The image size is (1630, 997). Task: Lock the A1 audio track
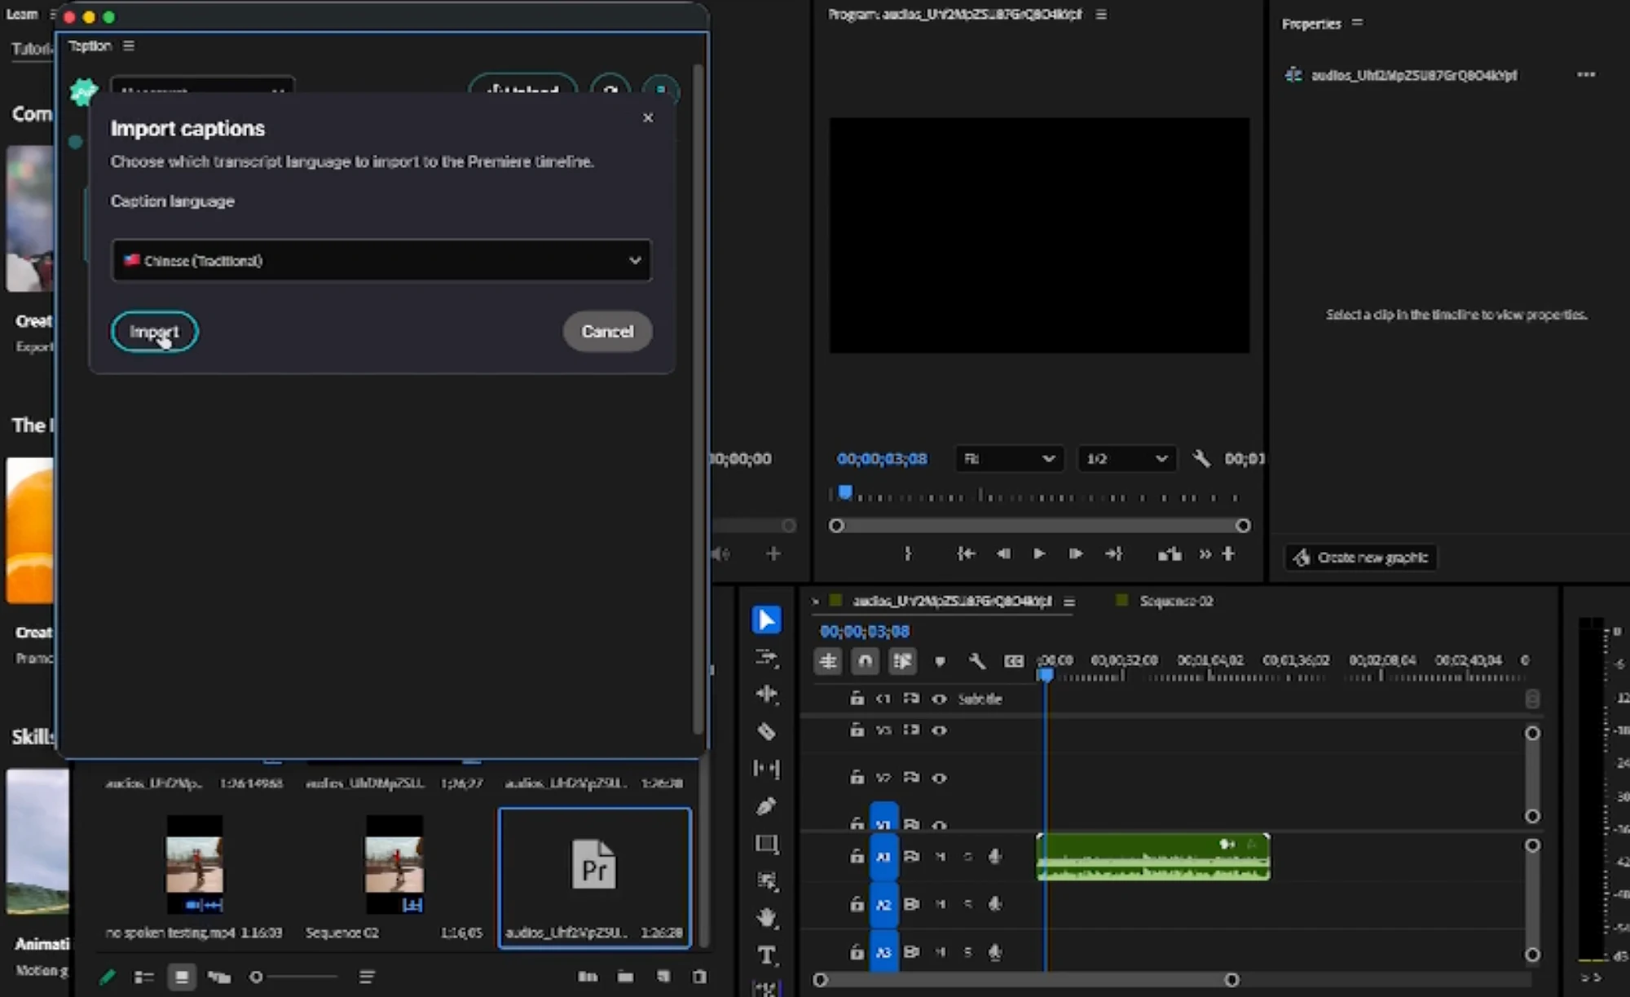click(x=857, y=856)
